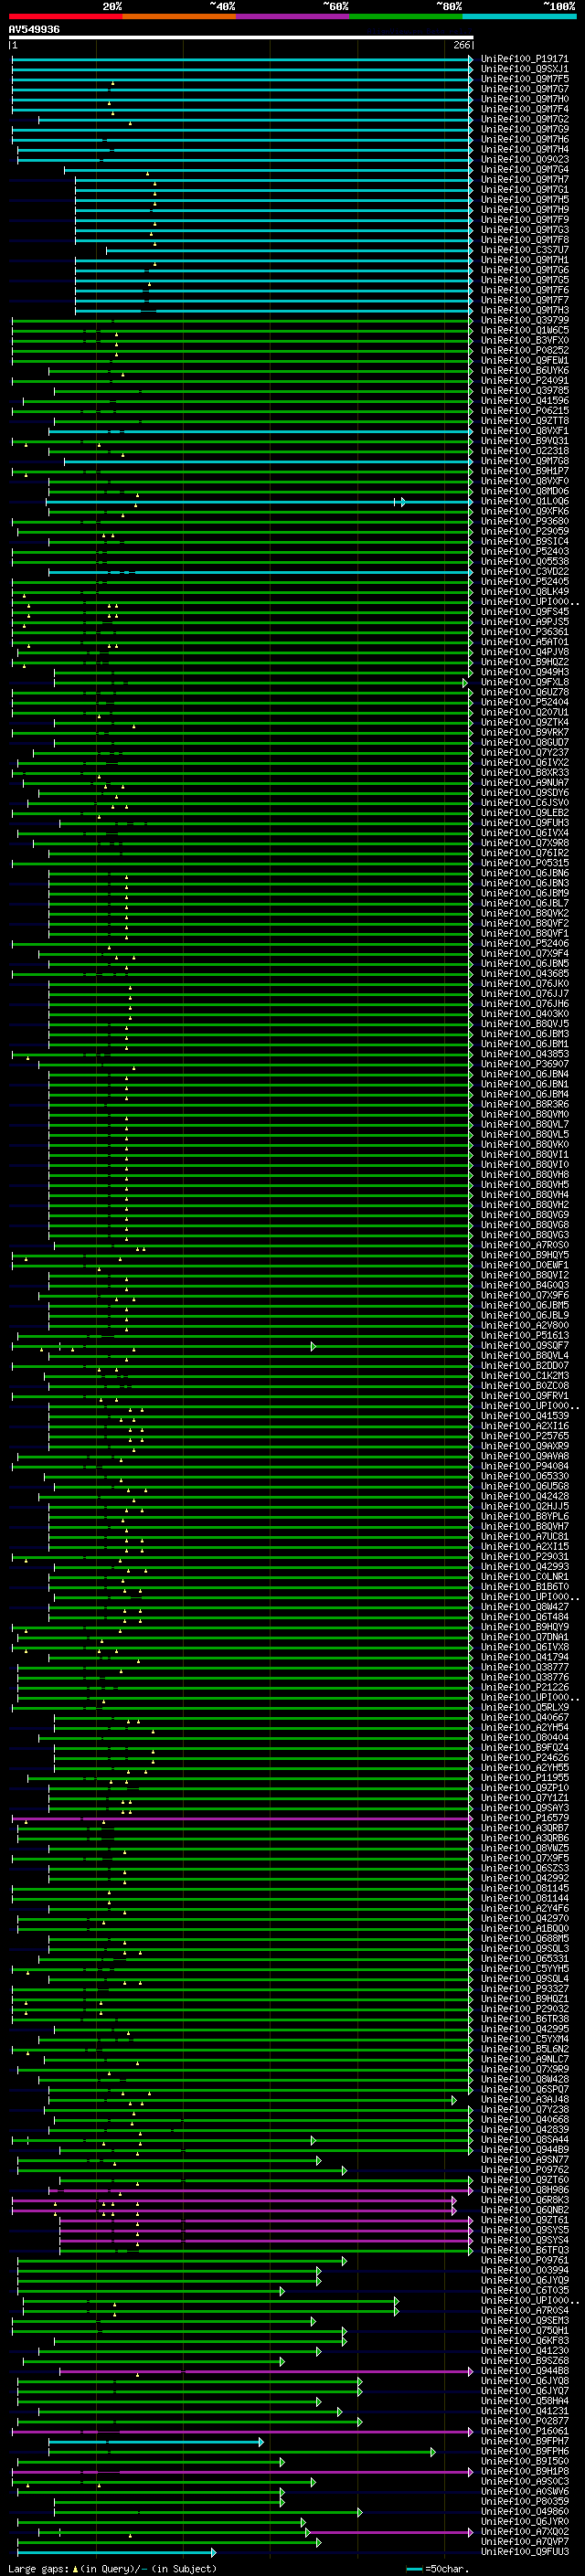
Task: Select label UniRef100_Q75QH1
Action: point(525,2330)
